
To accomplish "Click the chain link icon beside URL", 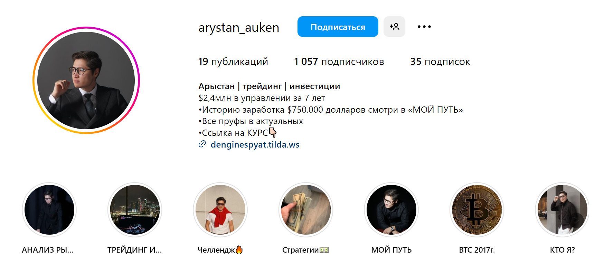I will [x=202, y=144].
